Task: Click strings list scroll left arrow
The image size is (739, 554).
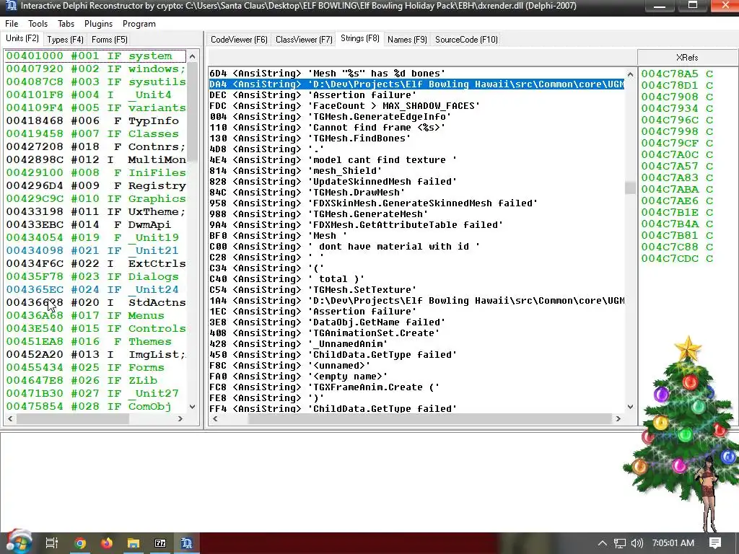Action: pos(215,419)
